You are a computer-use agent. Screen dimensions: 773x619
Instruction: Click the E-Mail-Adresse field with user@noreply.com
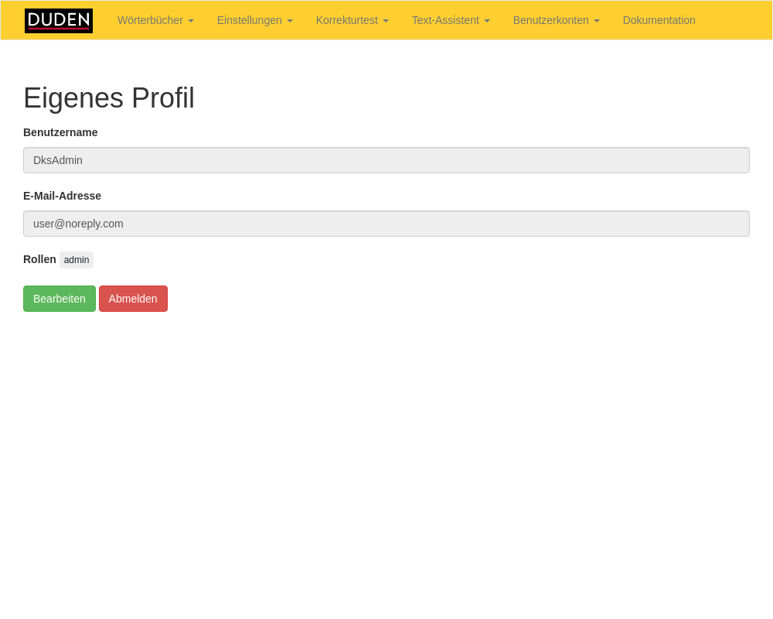tap(386, 224)
